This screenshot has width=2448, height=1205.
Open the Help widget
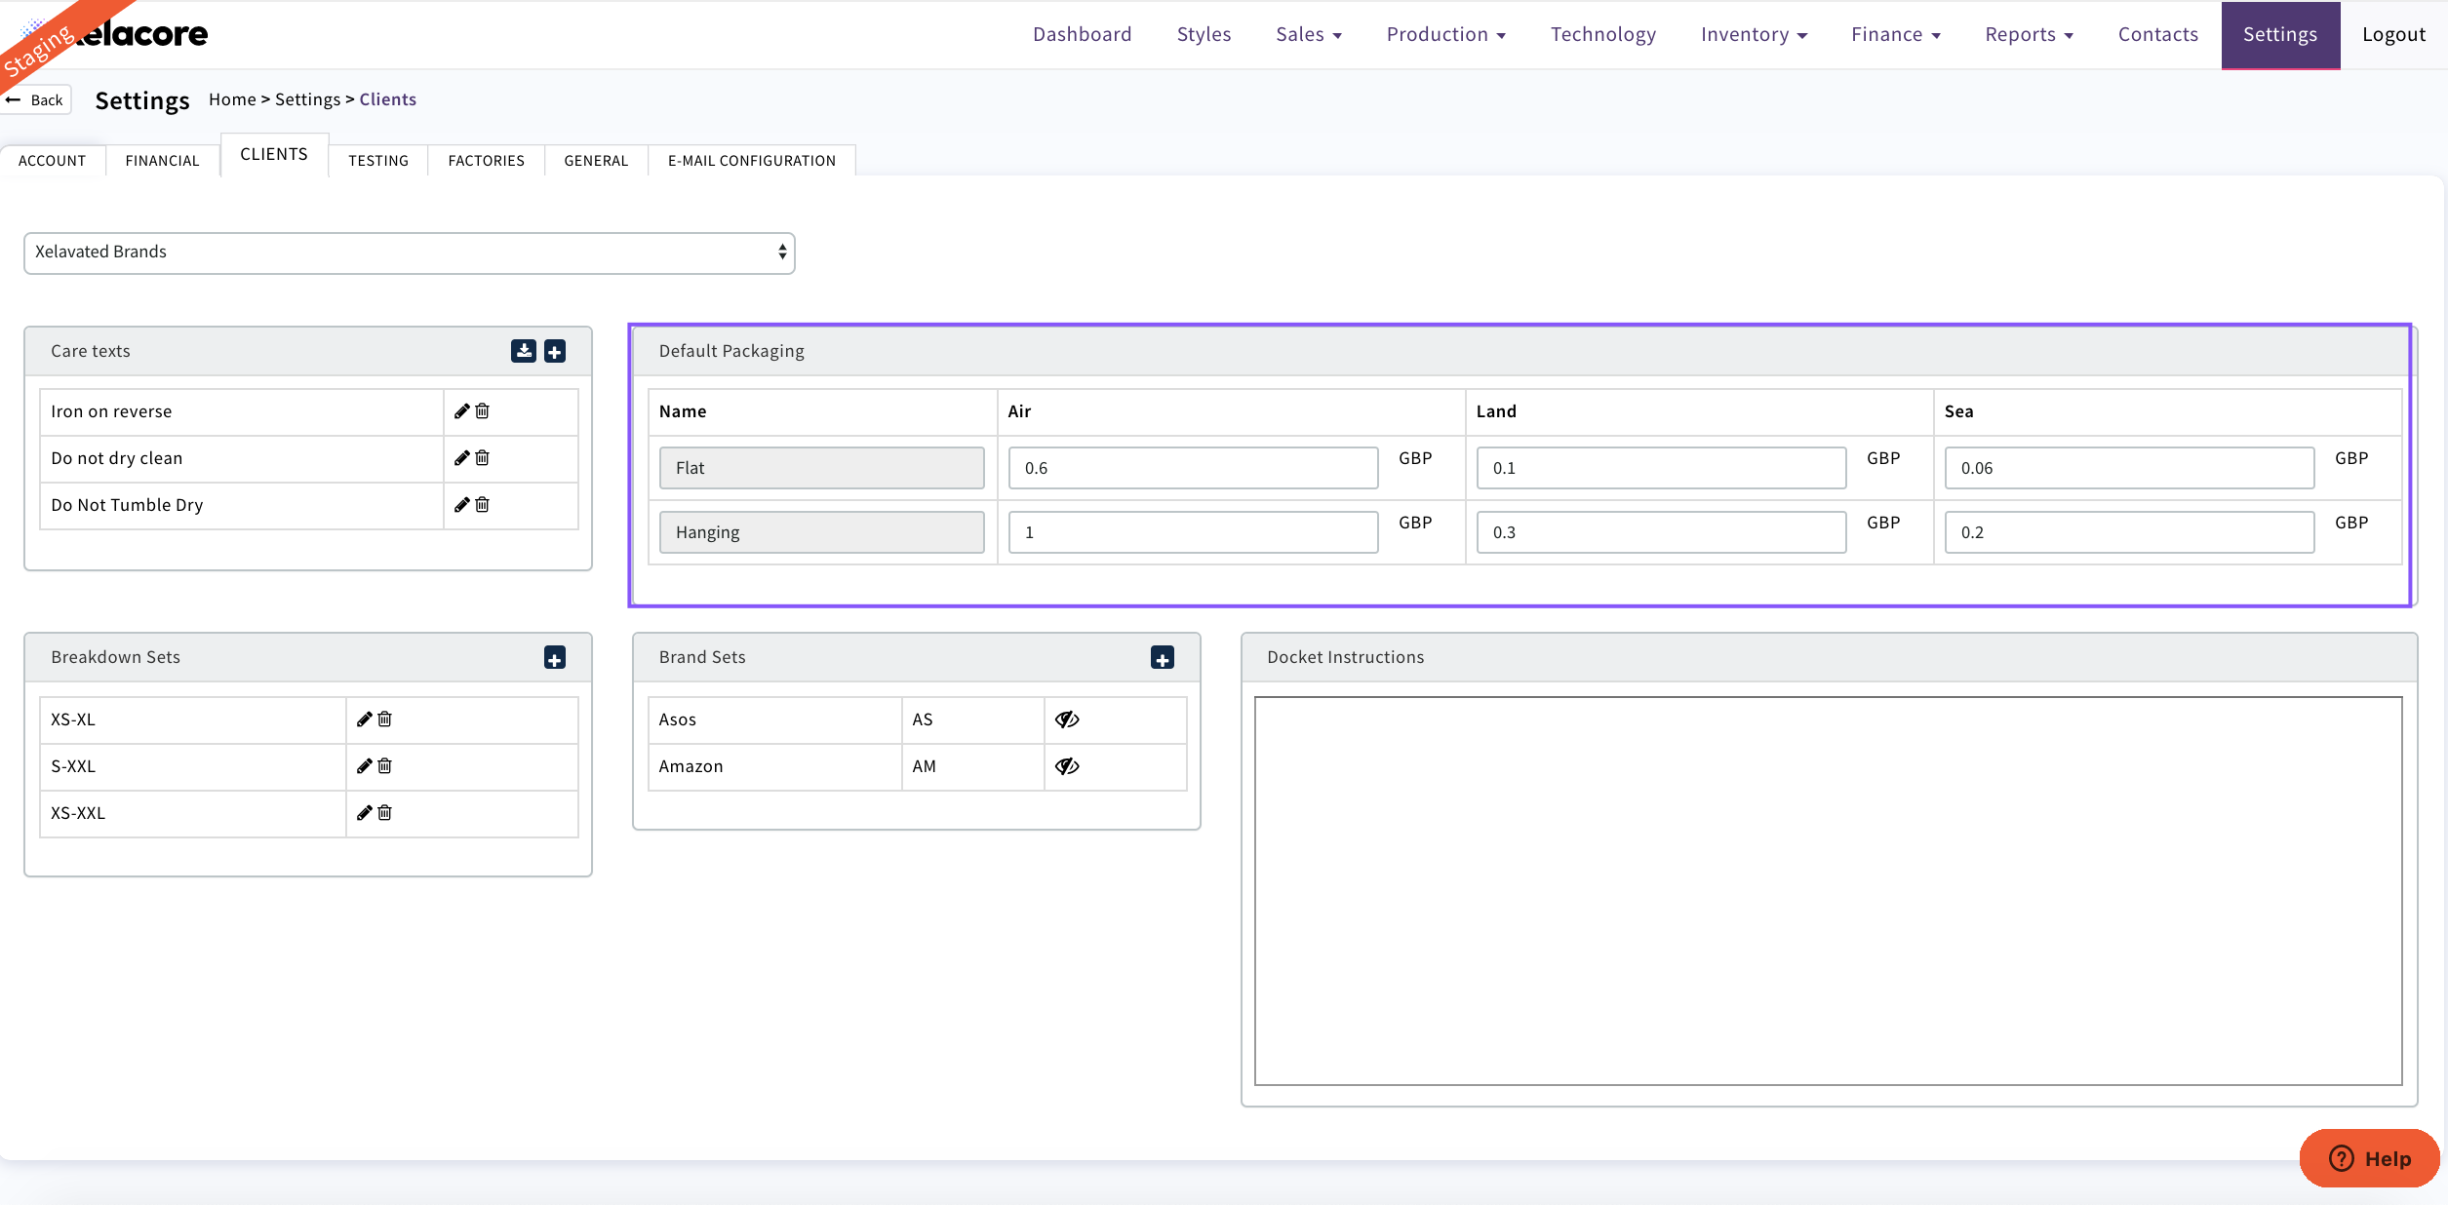click(x=2370, y=1158)
